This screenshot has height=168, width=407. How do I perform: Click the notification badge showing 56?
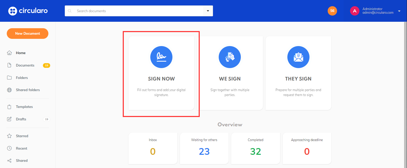[332, 11]
